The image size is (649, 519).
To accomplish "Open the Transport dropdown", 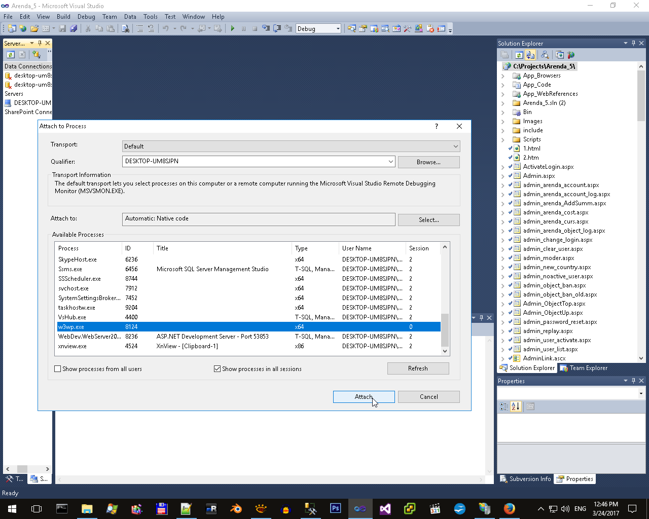I will (x=291, y=146).
